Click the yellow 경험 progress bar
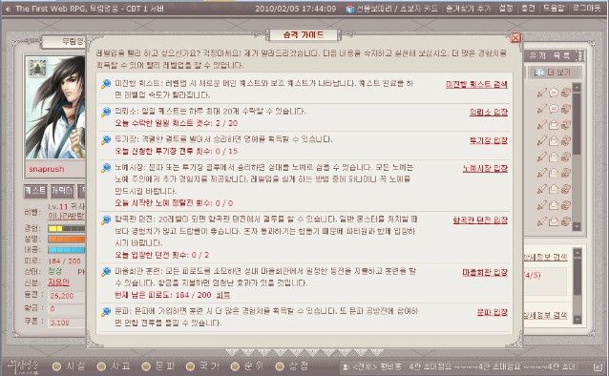Screen dimensions: 609x376 pyautogui.click(x=67, y=228)
